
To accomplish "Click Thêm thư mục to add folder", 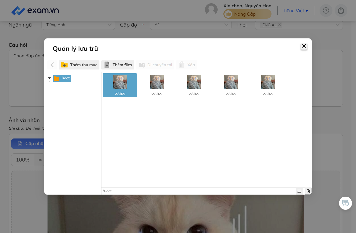I will tap(79, 65).
